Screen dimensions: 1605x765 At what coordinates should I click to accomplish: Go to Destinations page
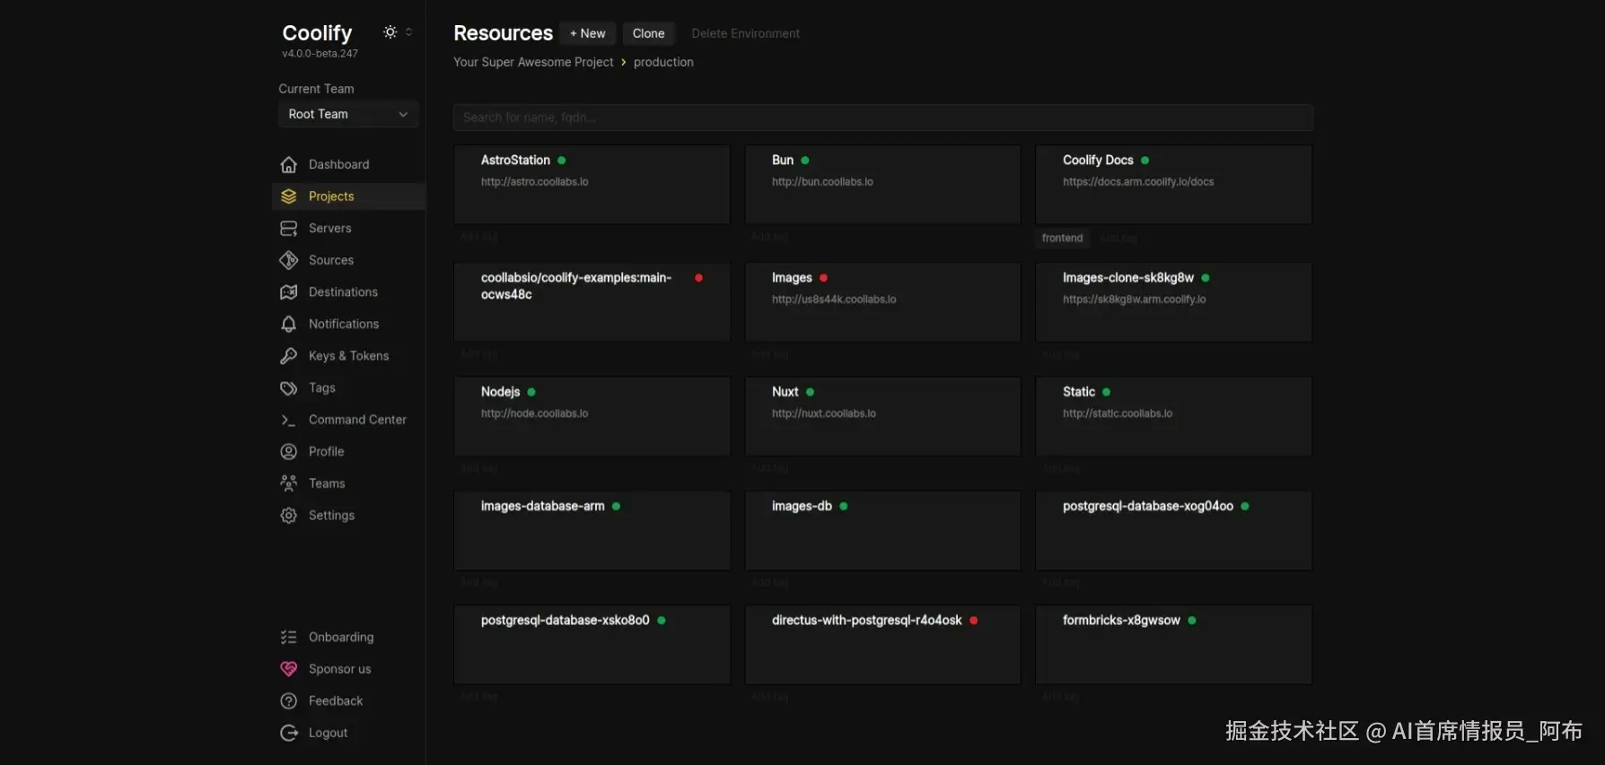point(348,292)
